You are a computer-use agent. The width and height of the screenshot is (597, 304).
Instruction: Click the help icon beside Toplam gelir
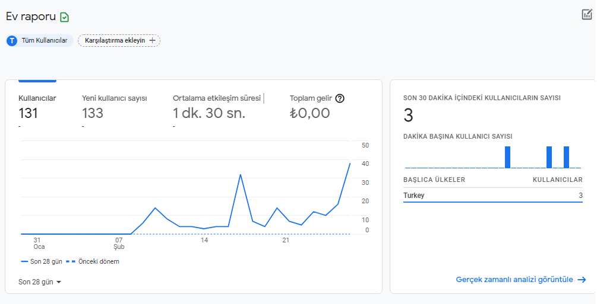tap(340, 98)
